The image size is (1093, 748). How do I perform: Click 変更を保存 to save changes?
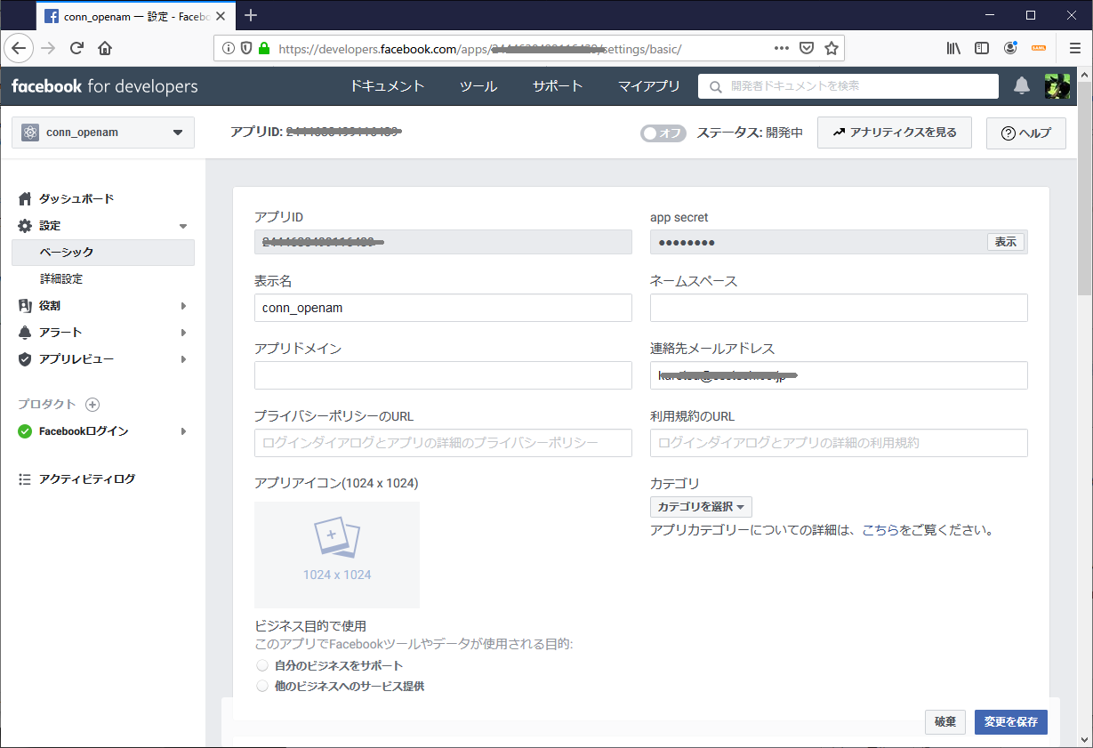1010,722
